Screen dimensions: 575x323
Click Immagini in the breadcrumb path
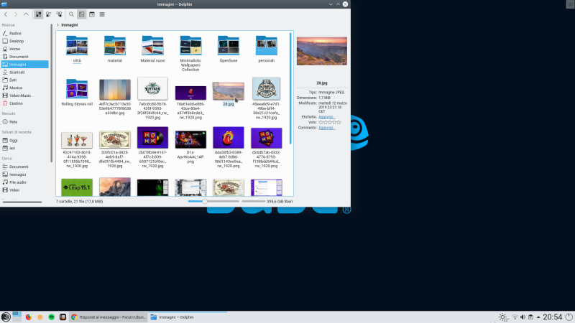pos(69,25)
